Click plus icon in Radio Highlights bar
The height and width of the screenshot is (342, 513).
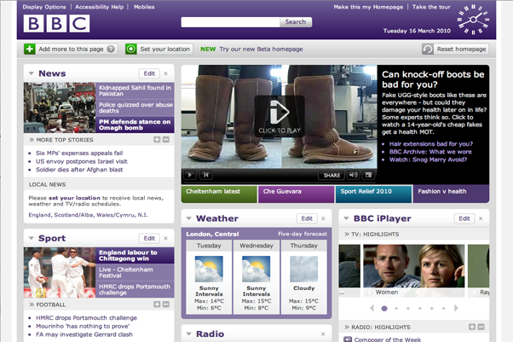tap(472, 327)
